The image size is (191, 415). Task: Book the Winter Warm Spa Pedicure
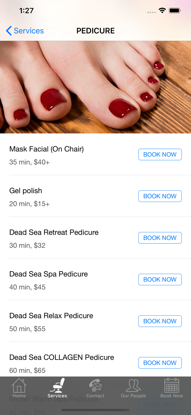click(160, 404)
